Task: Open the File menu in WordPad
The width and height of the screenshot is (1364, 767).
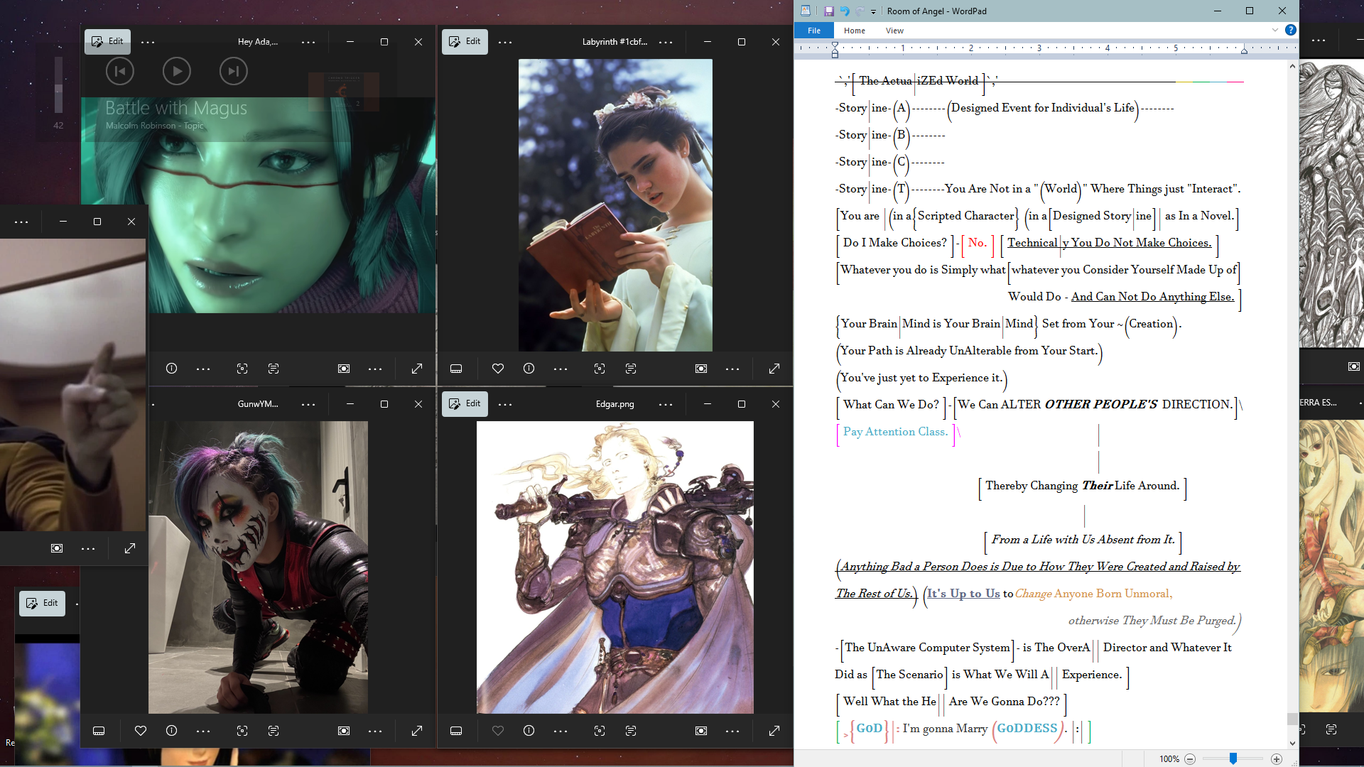Action: point(814,31)
